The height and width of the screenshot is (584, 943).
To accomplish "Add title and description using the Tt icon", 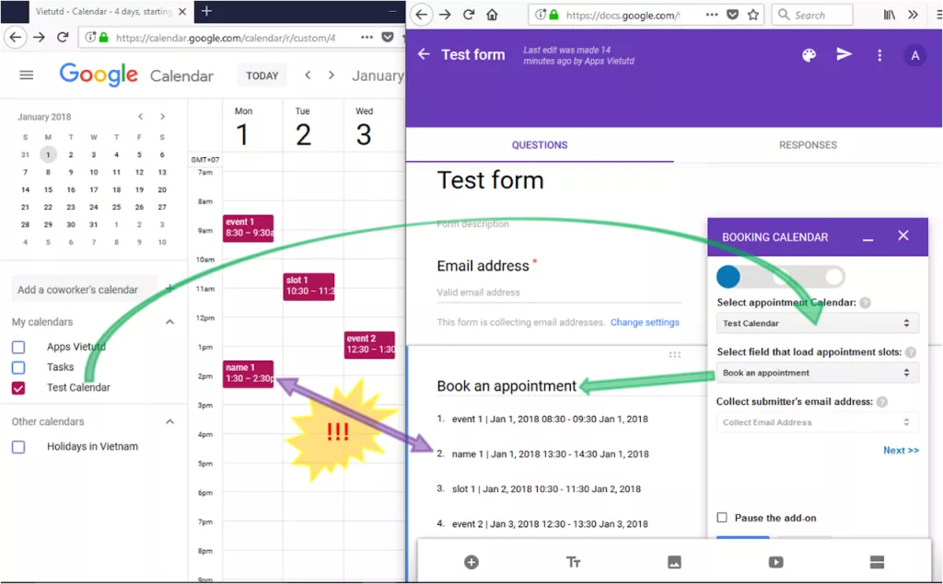I will (x=573, y=562).
